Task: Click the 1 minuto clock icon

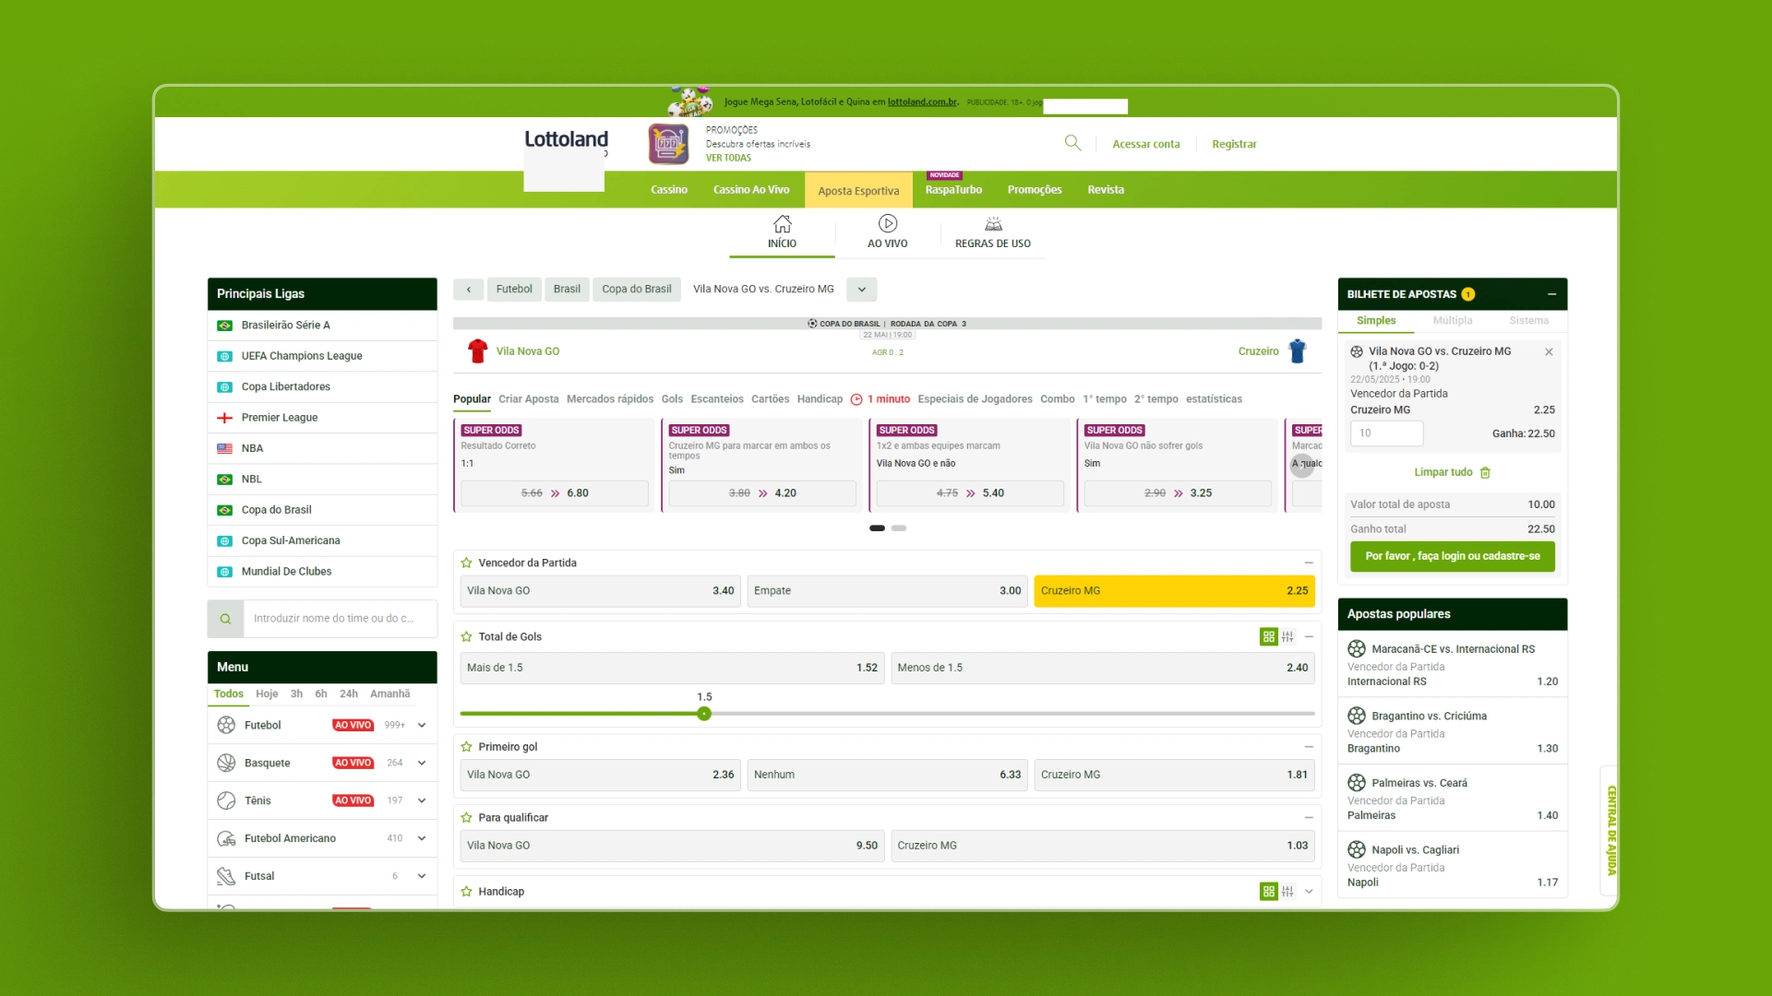Action: (856, 399)
